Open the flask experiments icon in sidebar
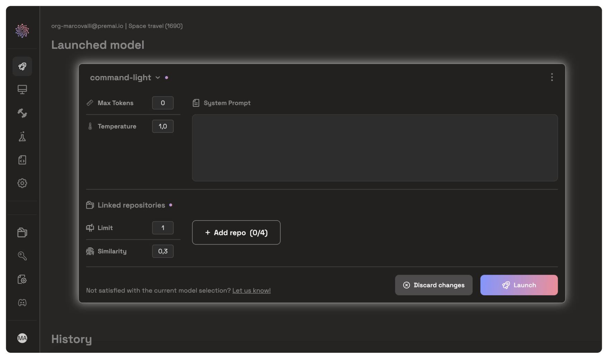 (x=22, y=137)
